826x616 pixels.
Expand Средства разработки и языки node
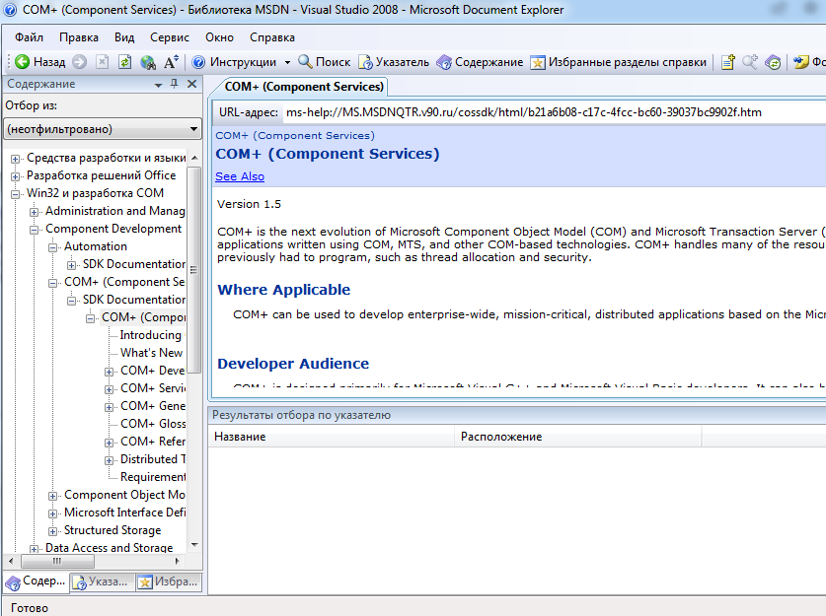[15, 159]
